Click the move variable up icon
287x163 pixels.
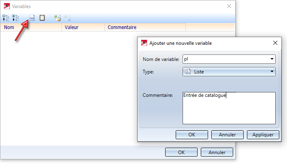(6, 18)
